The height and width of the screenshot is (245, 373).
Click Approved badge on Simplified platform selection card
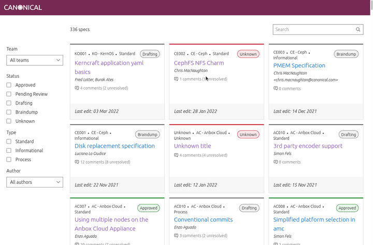347,208
